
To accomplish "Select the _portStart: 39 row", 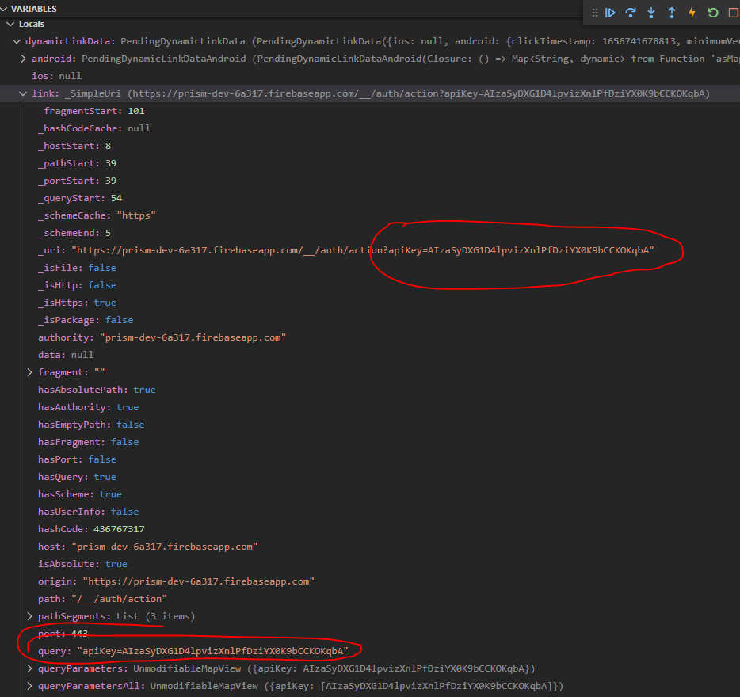I will click(370, 181).
